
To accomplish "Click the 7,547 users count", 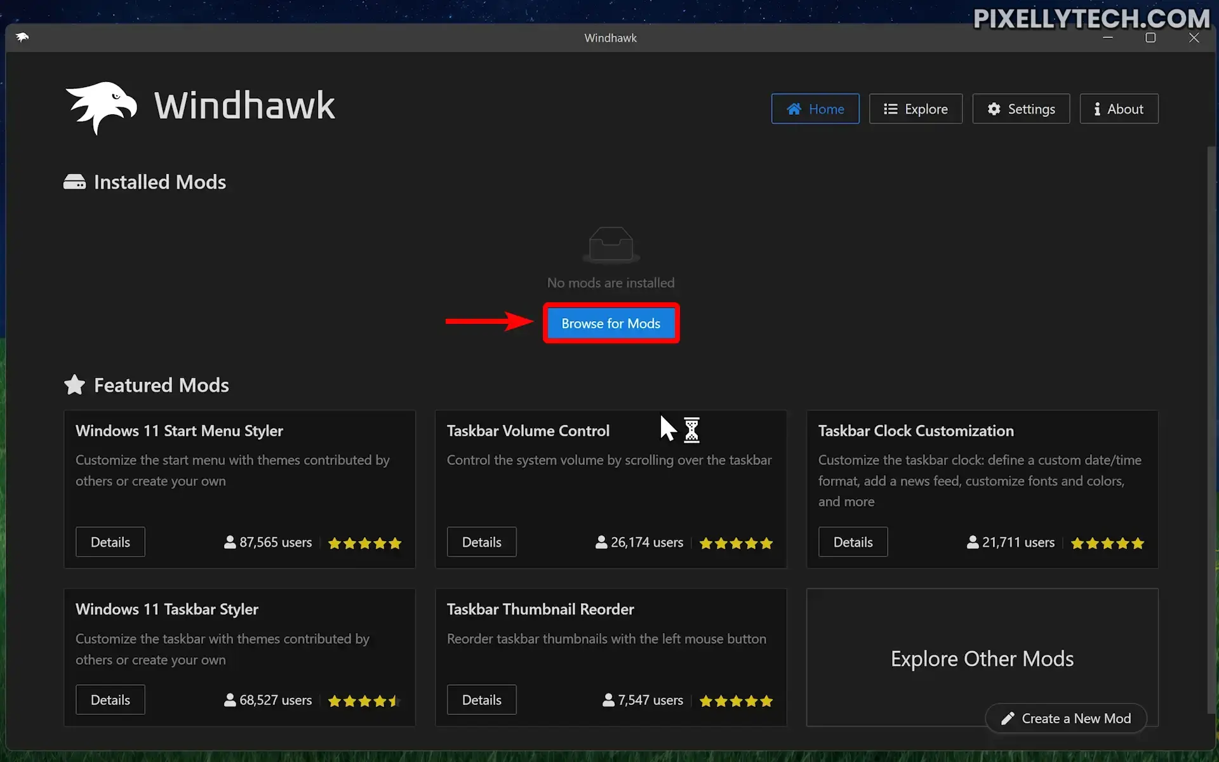I will point(651,700).
